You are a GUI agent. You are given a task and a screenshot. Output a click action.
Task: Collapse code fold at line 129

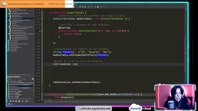click(x=42, y=13)
